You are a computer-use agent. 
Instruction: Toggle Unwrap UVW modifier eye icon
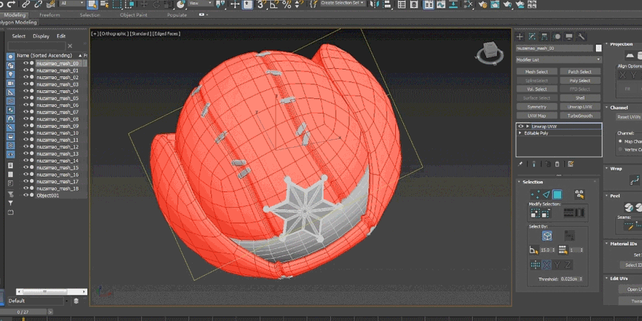pos(521,126)
